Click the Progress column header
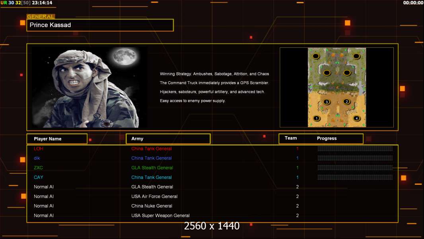This screenshot has height=239, width=424. pos(327,138)
